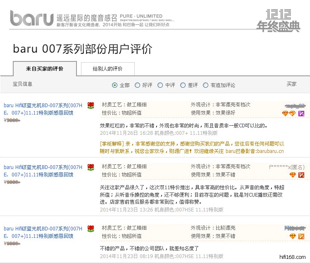Select the 好评 radio filter
Image resolution: width=310 pixels, height=263 pixels.
pos(138,85)
